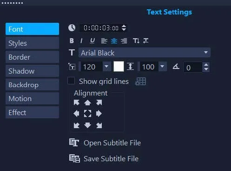The height and width of the screenshot is (171, 231).
Task: Expand the Arial Black font dropdown
Action: click(206, 53)
